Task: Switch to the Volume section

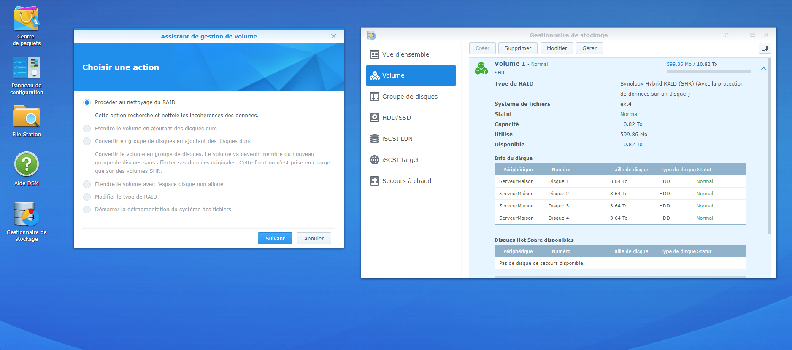Action: (x=411, y=75)
